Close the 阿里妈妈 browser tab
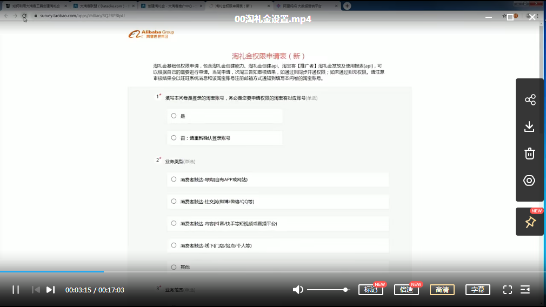546x307 pixels. (x=336, y=6)
